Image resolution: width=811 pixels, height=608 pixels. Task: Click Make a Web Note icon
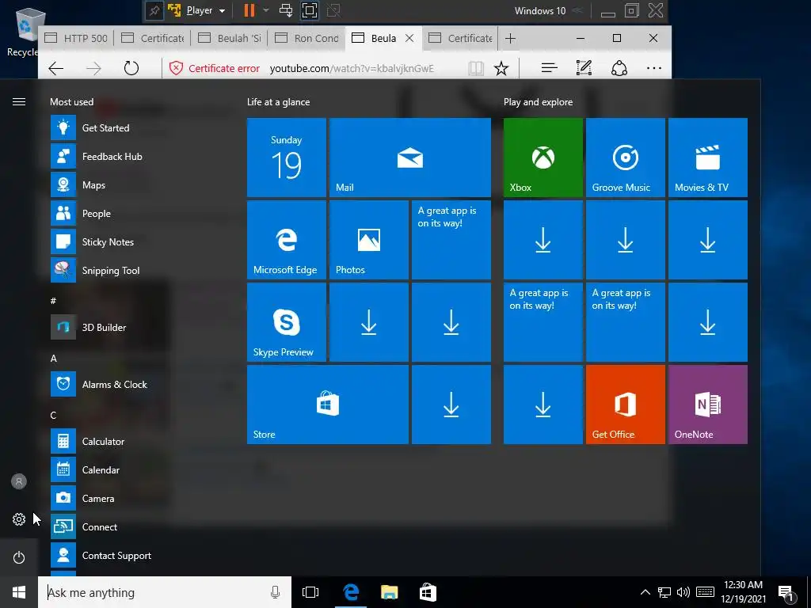tap(584, 68)
